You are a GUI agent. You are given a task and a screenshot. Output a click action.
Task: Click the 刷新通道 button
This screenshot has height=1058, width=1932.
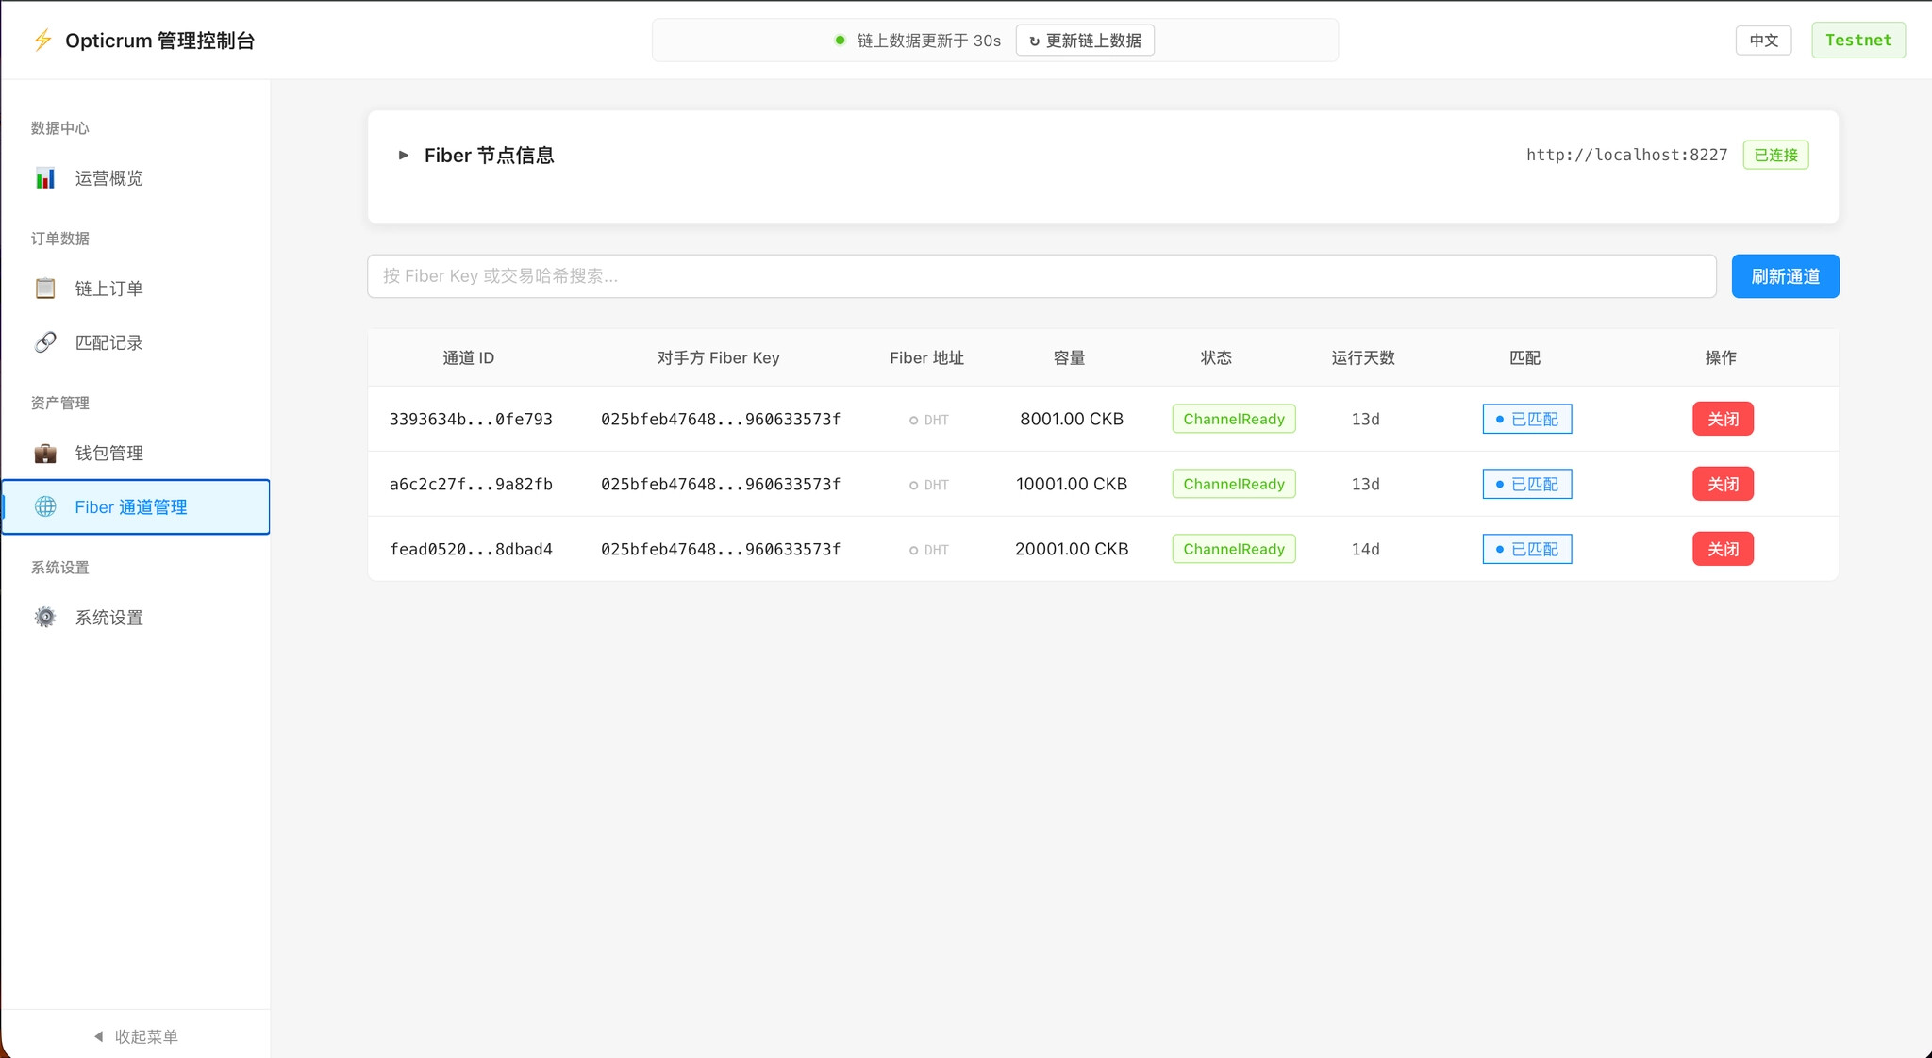1785,276
